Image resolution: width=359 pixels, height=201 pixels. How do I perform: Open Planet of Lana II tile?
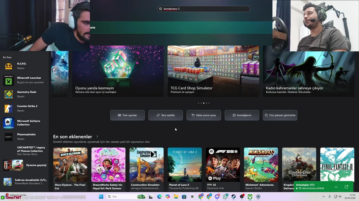pos(185,169)
